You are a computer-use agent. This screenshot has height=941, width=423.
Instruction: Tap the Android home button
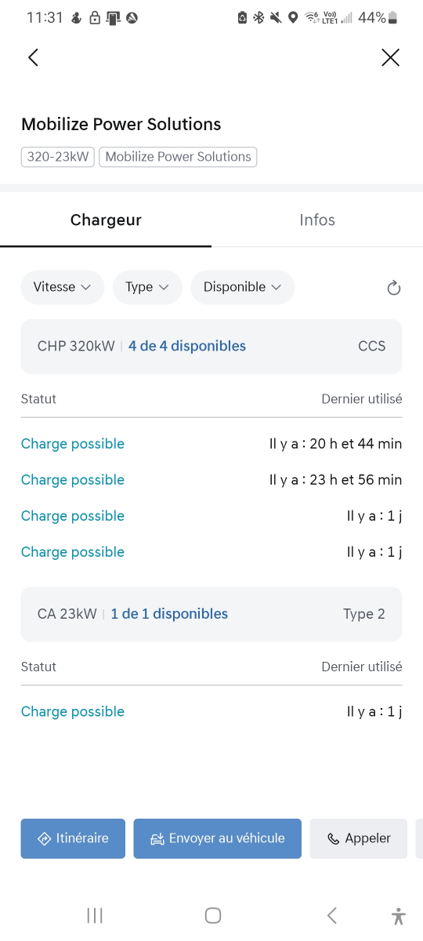tap(212, 915)
